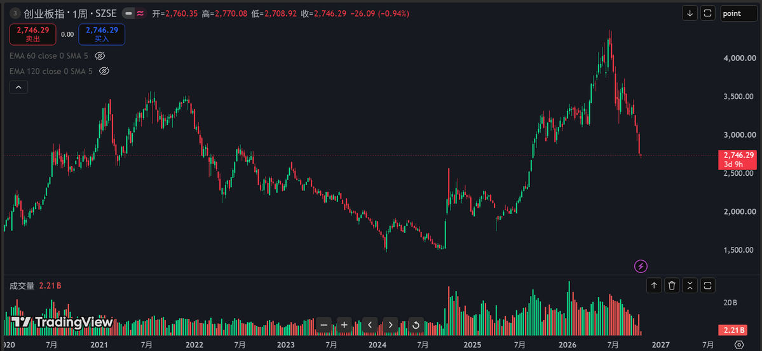Pan chart right with the arrow
This screenshot has width=762, height=351.
coord(390,325)
